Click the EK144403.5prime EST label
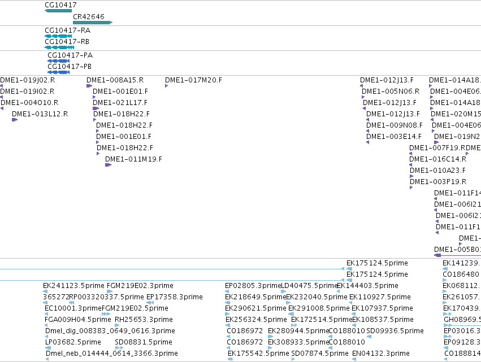481x362 pixels. (367, 286)
